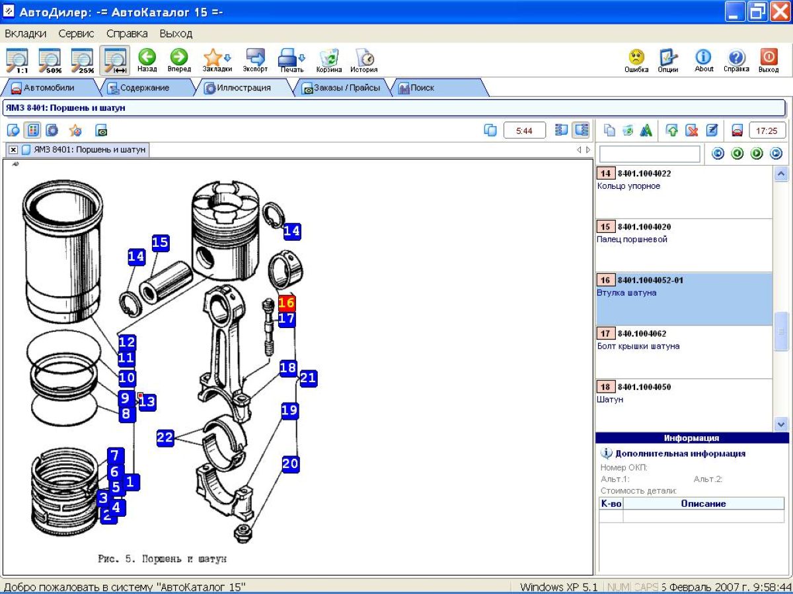
Task: Open Опции settings
Action: point(668,61)
